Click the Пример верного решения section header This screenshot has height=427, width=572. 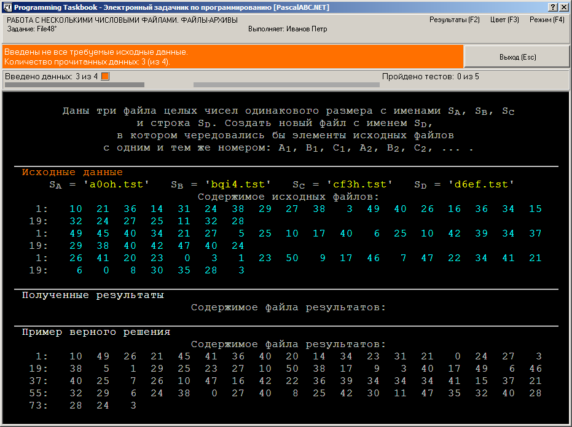(x=96, y=332)
